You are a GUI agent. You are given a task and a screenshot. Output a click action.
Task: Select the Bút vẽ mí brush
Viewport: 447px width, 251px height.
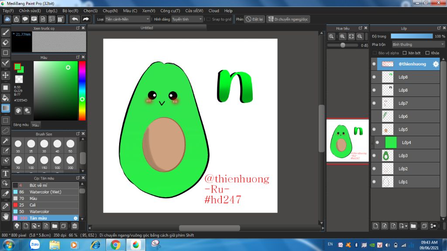[45, 186]
